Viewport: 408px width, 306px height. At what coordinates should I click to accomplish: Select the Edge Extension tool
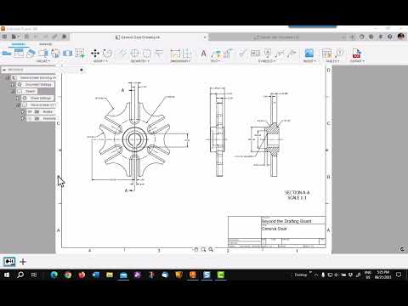pos(159,53)
